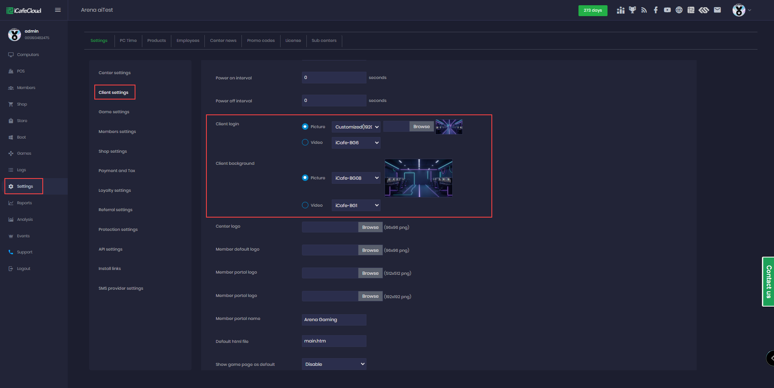
Task: Open the Employees tab
Action: tap(187, 40)
